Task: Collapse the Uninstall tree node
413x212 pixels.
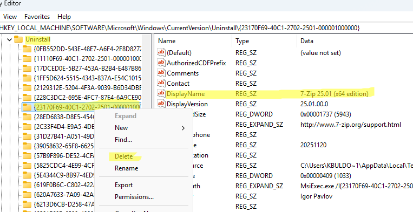Action: pos(10,39)
